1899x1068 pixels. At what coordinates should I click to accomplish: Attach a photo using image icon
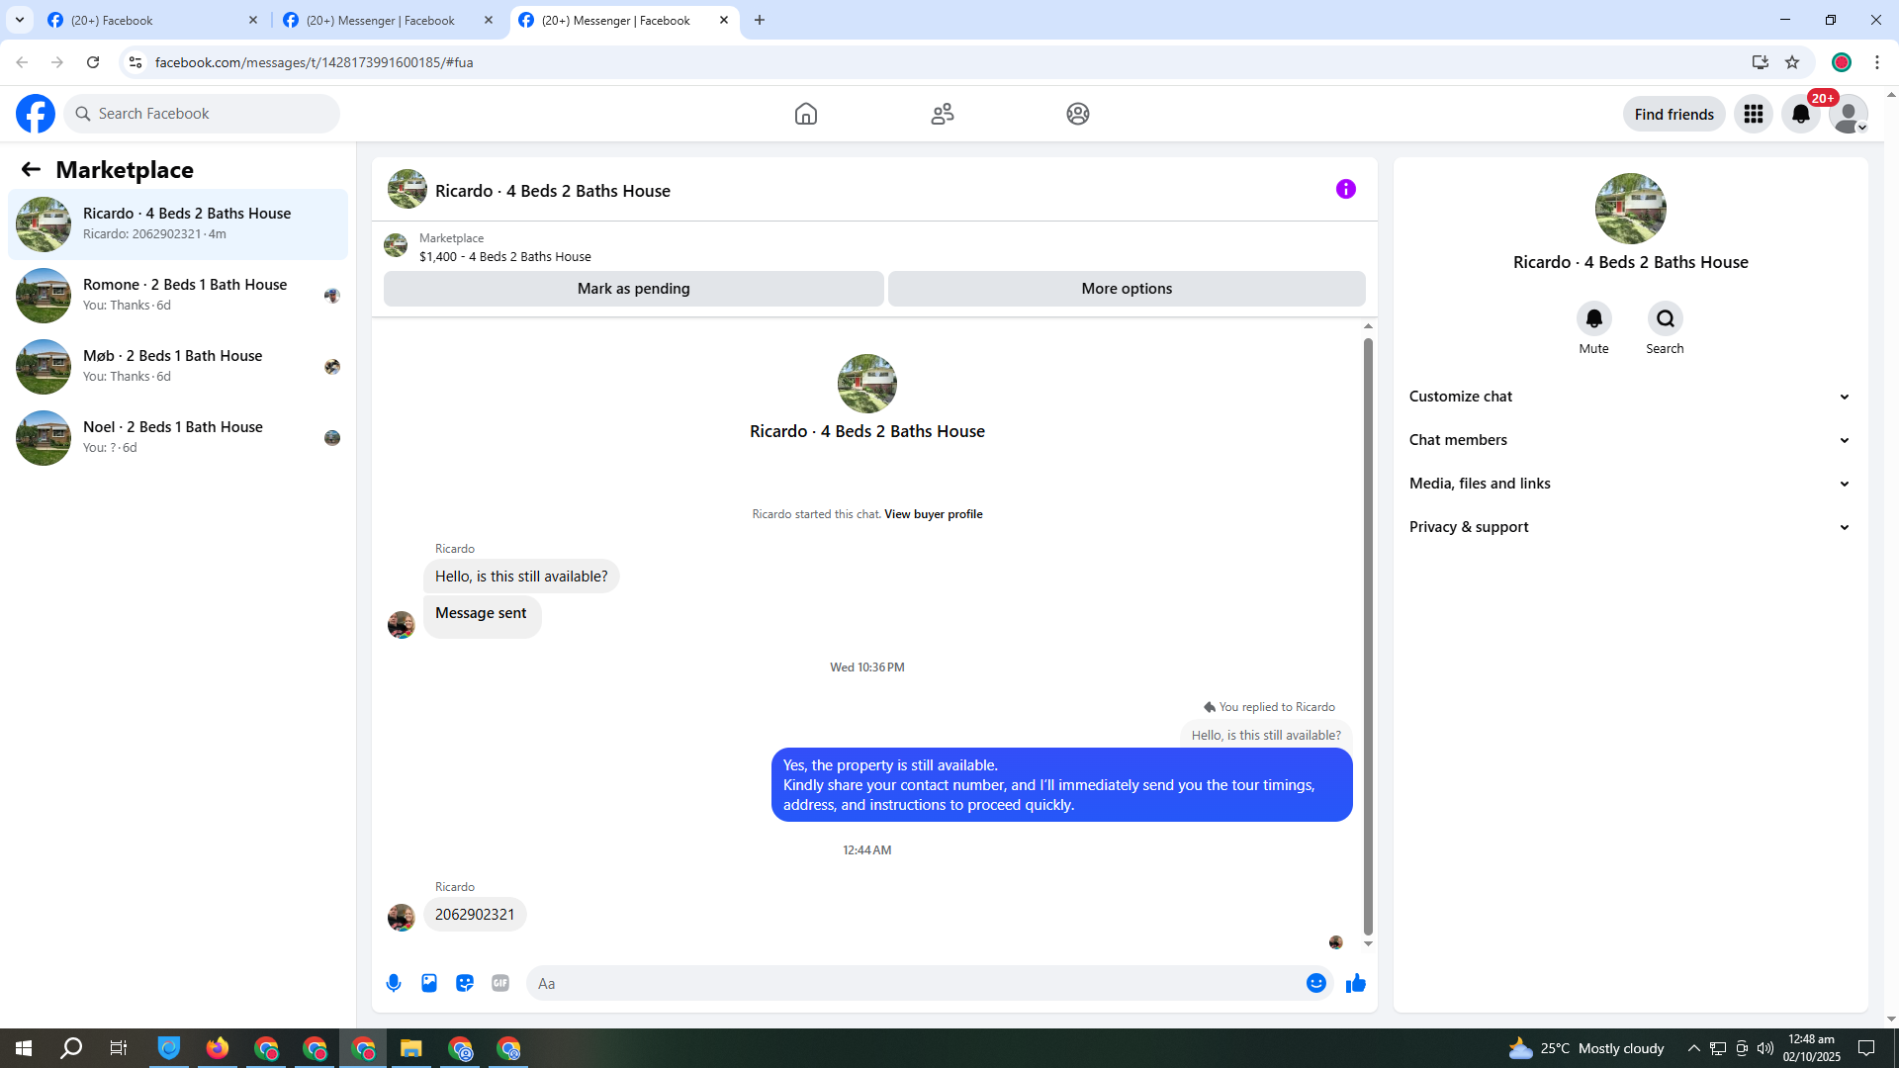(429, 983)
